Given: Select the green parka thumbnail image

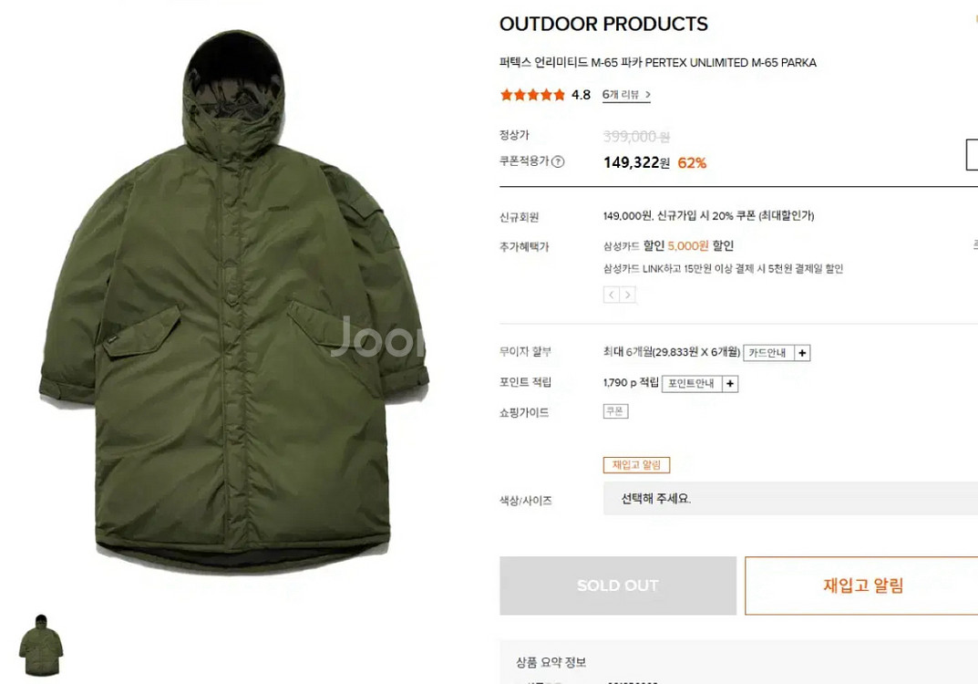Looking at the screenshot, I should click(x=41, y=646).
